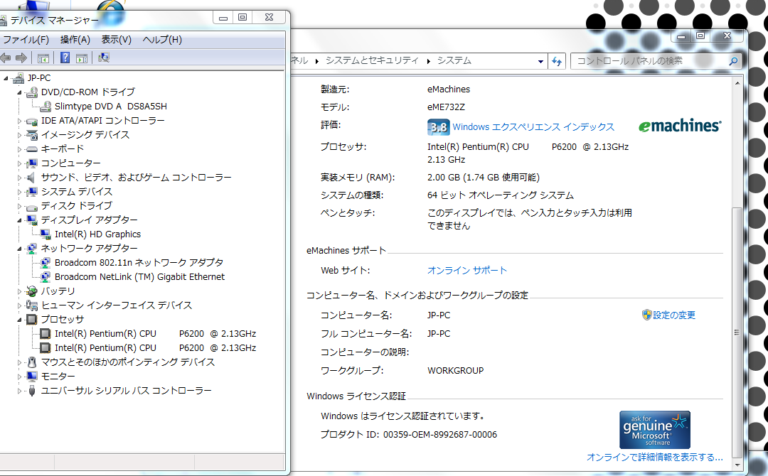
Task: Click the blue Help question mark toolbar icon
Action: click(x=65, y=58)
